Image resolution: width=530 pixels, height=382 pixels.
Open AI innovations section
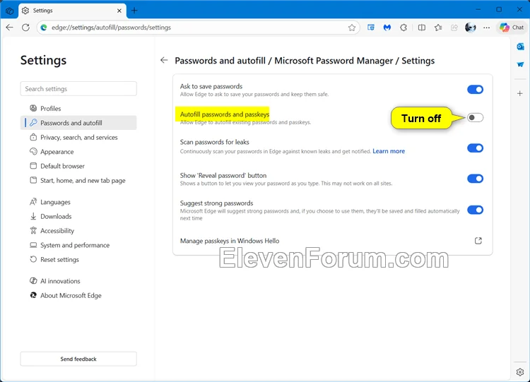coord(78,281)
